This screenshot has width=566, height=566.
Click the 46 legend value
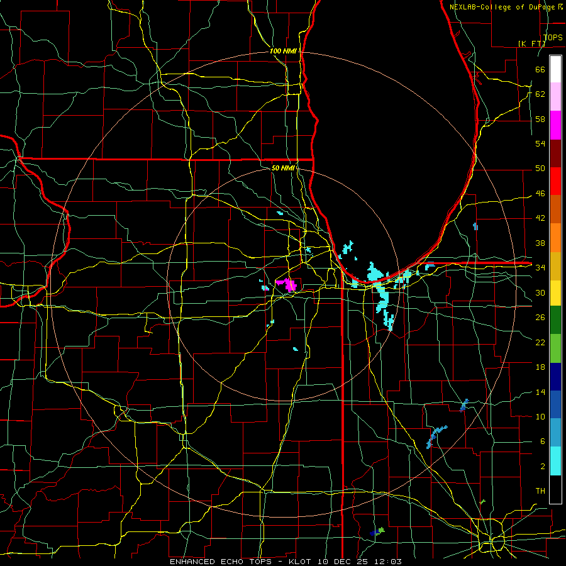(540, 194)
